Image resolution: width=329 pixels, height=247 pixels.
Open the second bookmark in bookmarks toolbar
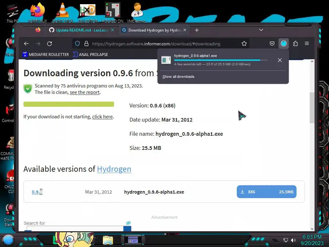coord(90,55)
